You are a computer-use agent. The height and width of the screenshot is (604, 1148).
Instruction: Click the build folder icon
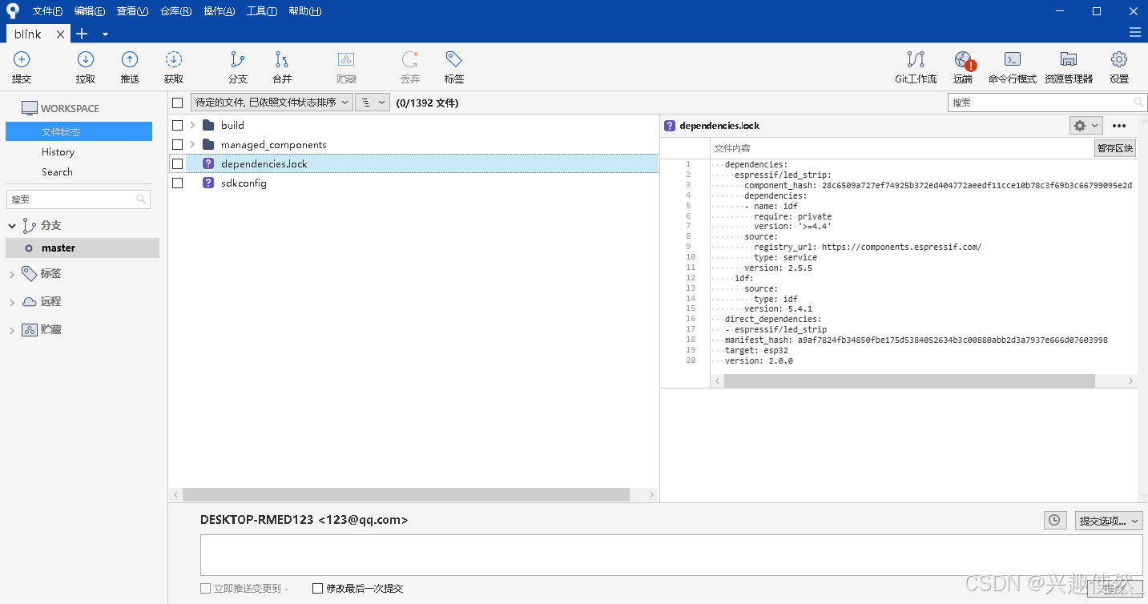[208, 125]
